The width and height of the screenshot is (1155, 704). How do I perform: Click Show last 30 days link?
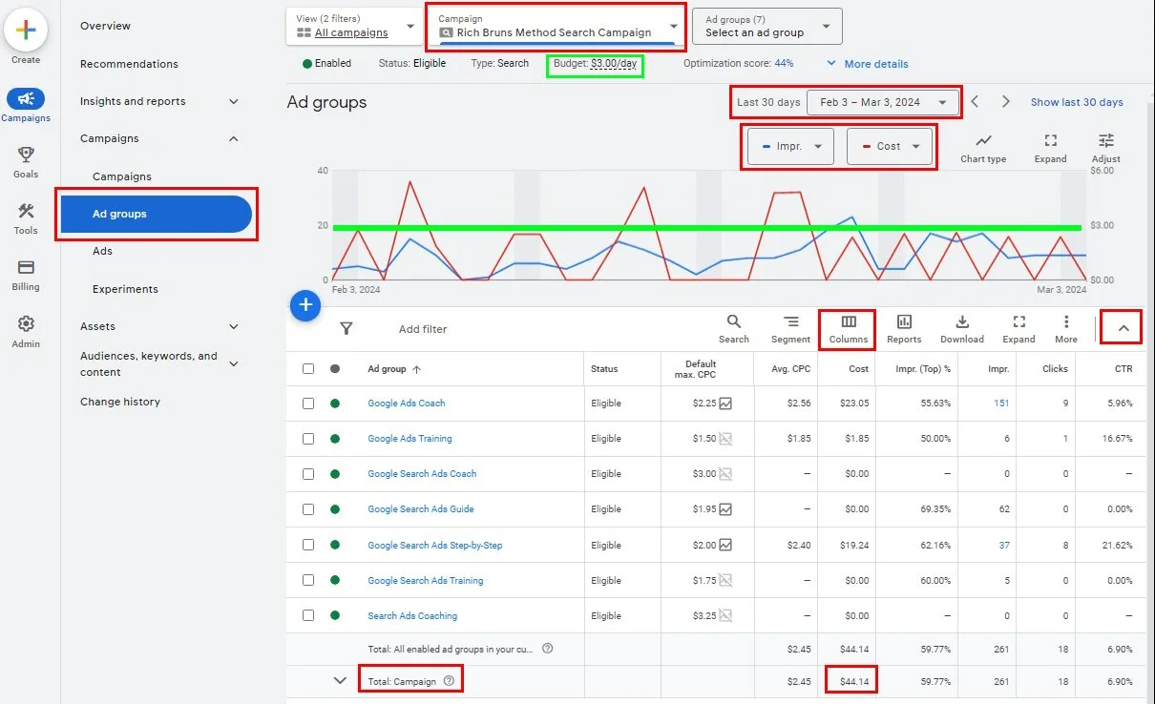(x=1077, y=102)
